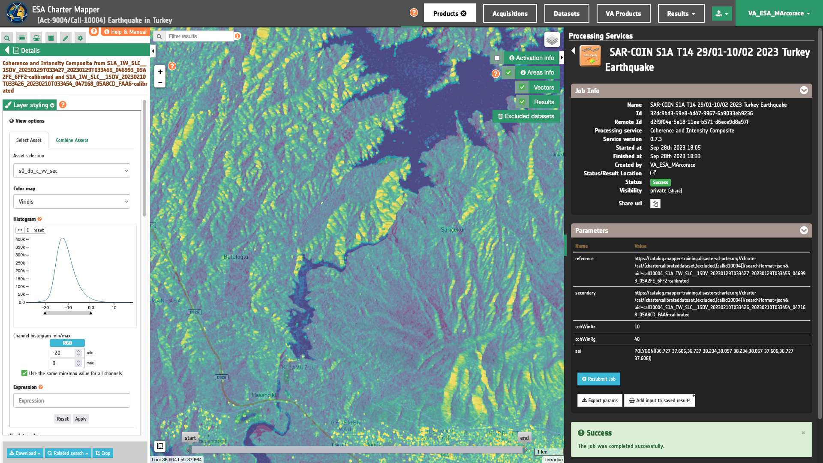Image resolution: width=823 pixels, height=463 pixels.
Task: Focus the Filter results input
Action: tap(199, 36)
